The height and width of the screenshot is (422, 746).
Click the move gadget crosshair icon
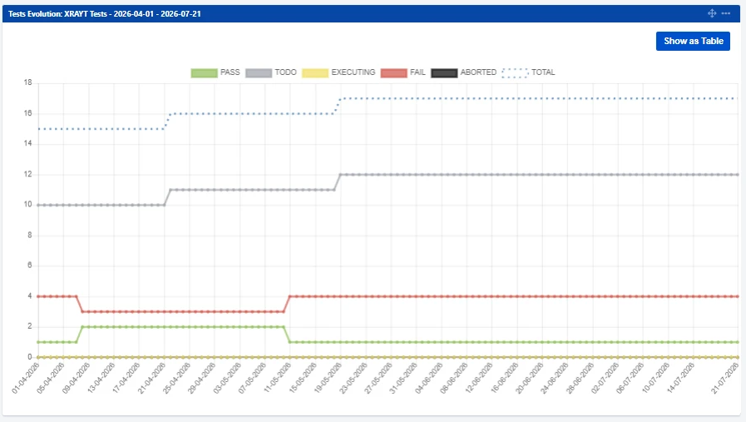coord(712,13)
